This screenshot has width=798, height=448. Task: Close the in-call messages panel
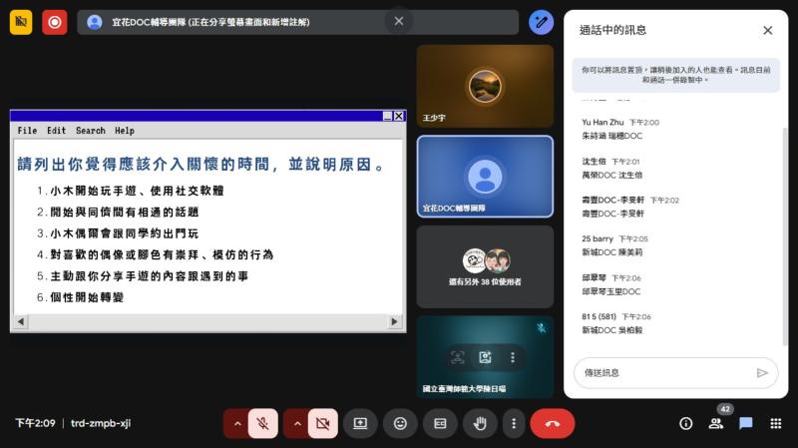[767, 31]
